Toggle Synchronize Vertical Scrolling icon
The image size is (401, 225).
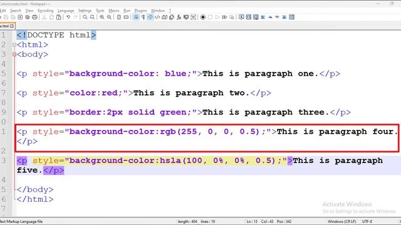[x=119, y=17]
